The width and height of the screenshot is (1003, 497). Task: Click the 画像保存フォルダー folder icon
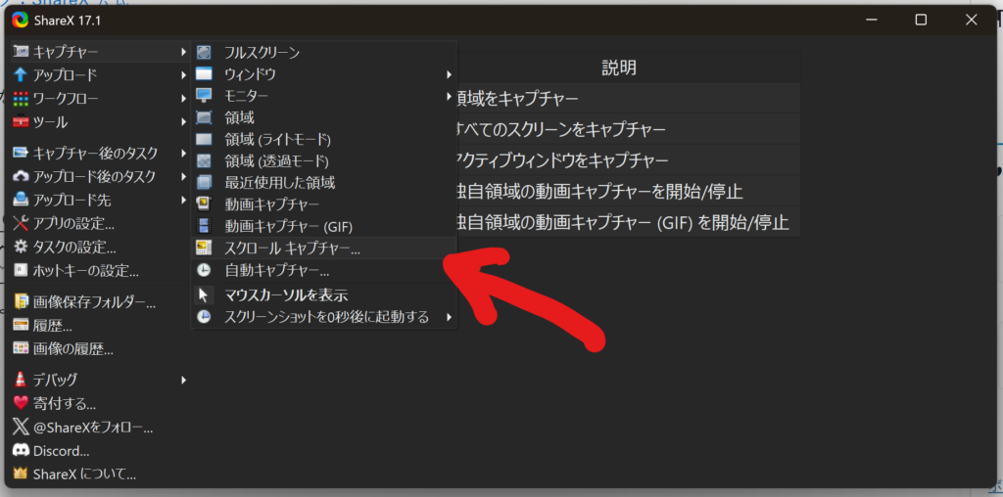click(21, 301)
